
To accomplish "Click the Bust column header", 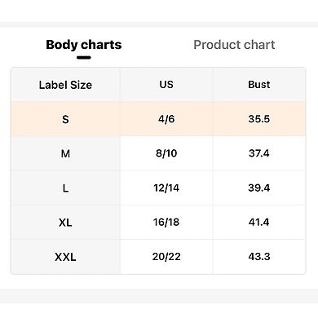I will tap(259, 85).
